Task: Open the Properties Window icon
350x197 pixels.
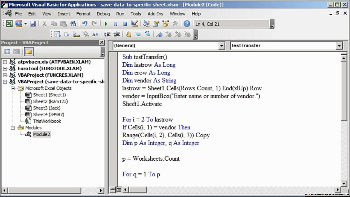Action: click(x=156, y=24)
